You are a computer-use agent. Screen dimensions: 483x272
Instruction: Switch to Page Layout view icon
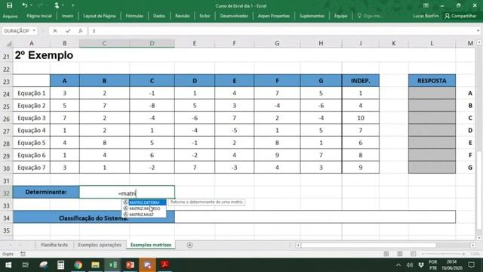coord(400,254)
